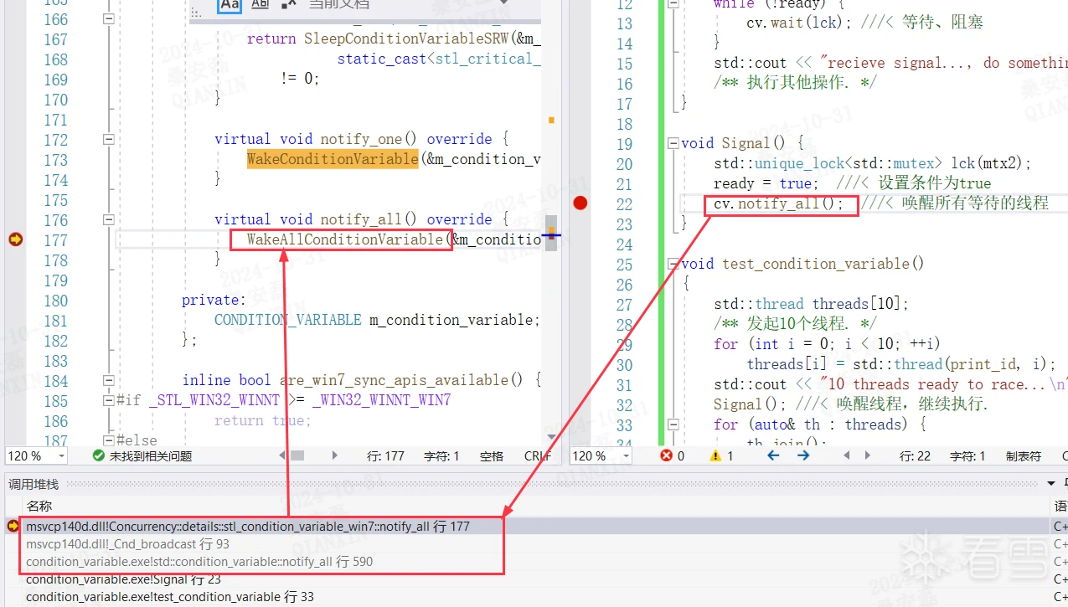Click SleepConditionVariableSRW on line 167
The width and height of the screenshot is (1068, 607).
(406, 39)
